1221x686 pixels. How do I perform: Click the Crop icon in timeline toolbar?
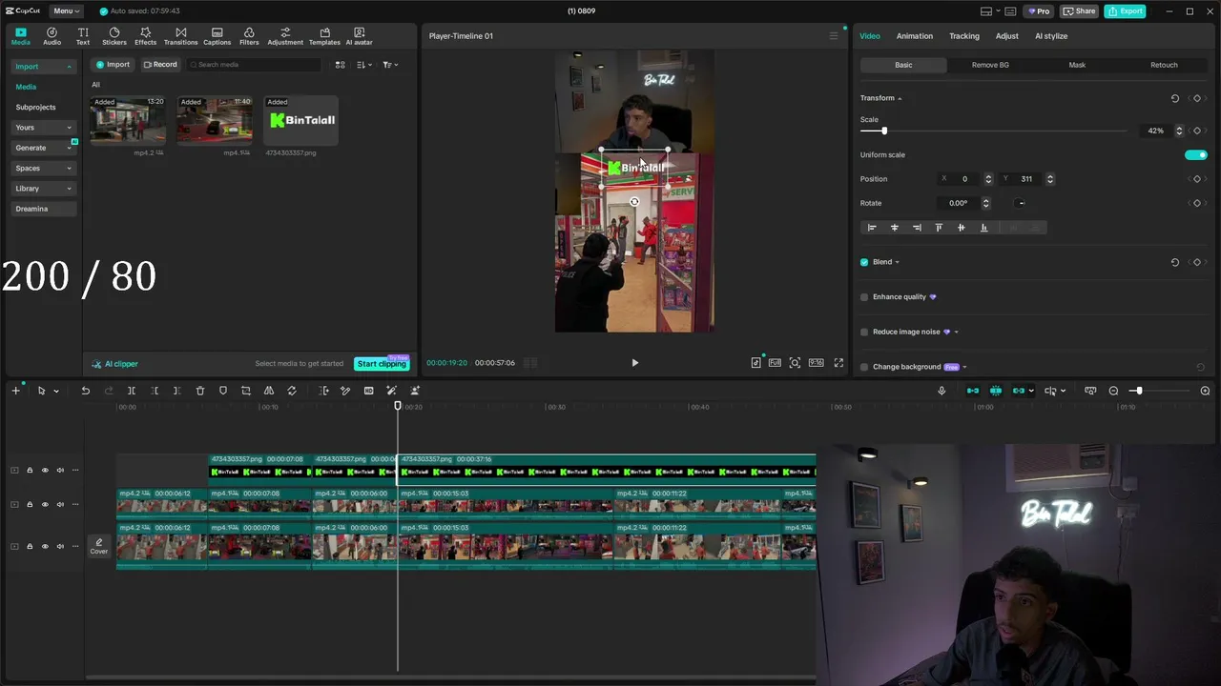(246, 391)
